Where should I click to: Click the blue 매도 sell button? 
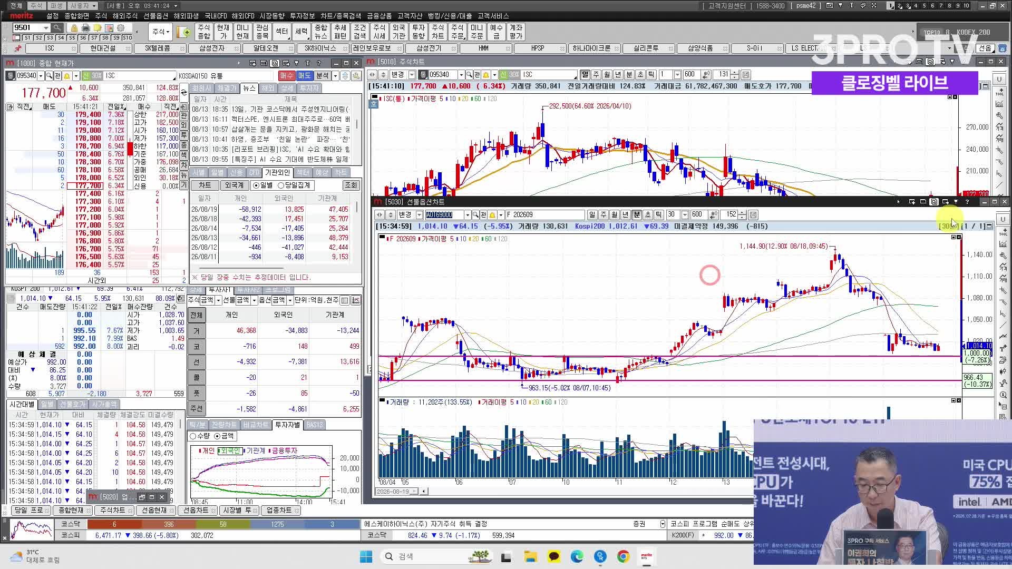(x=304, y=76)
